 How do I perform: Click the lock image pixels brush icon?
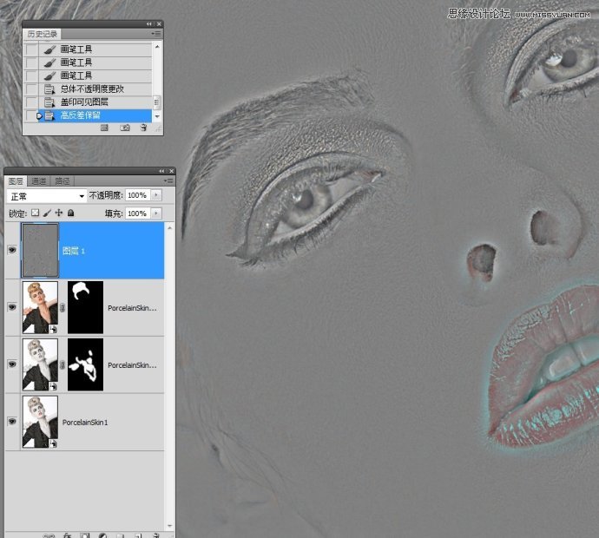point(47,213)
